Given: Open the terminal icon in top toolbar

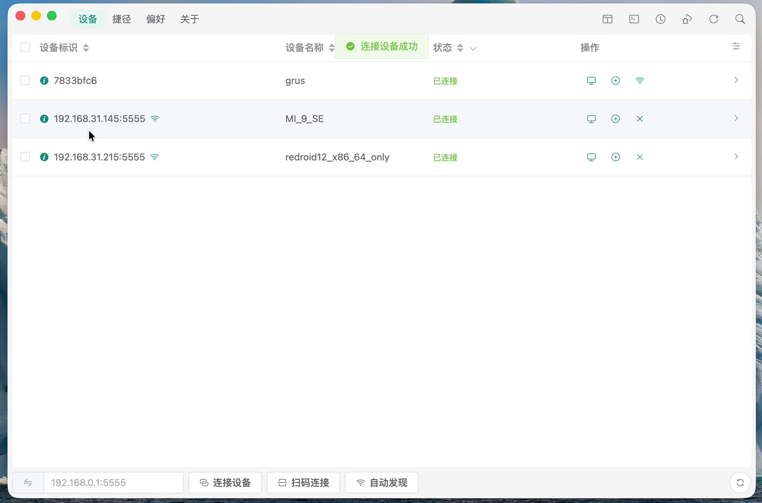Looking at the screenshot, I should 634,19.
